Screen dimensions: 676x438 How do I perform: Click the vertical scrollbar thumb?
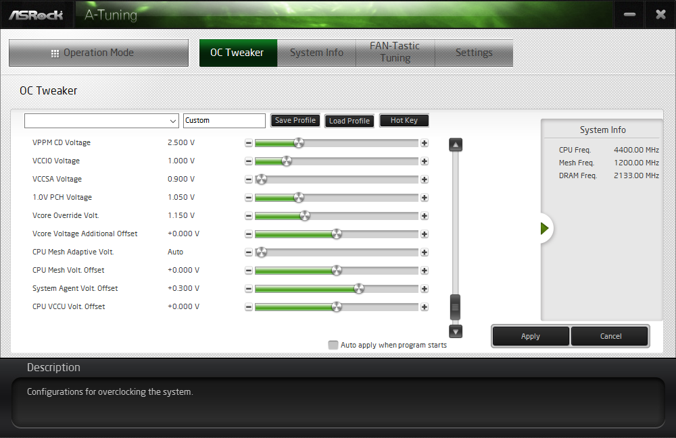(455, 307)
